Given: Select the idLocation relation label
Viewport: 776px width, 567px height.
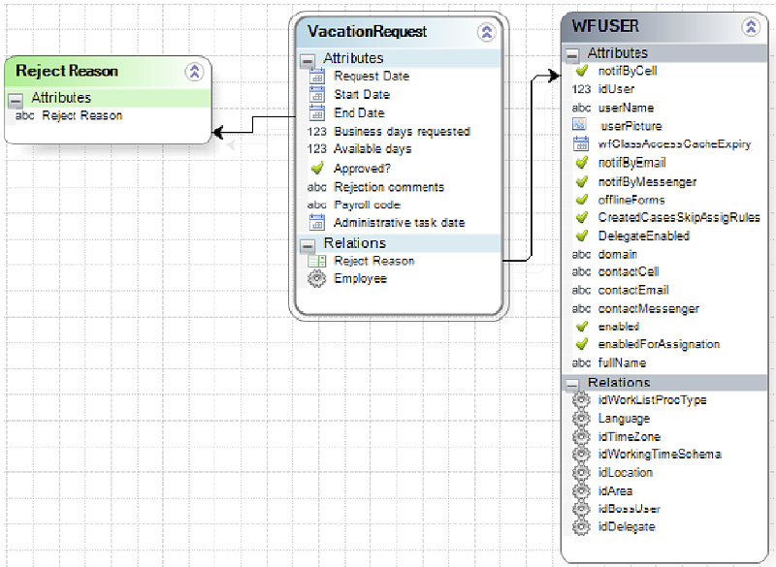Looking at the screenshot, I should [626, 473].
